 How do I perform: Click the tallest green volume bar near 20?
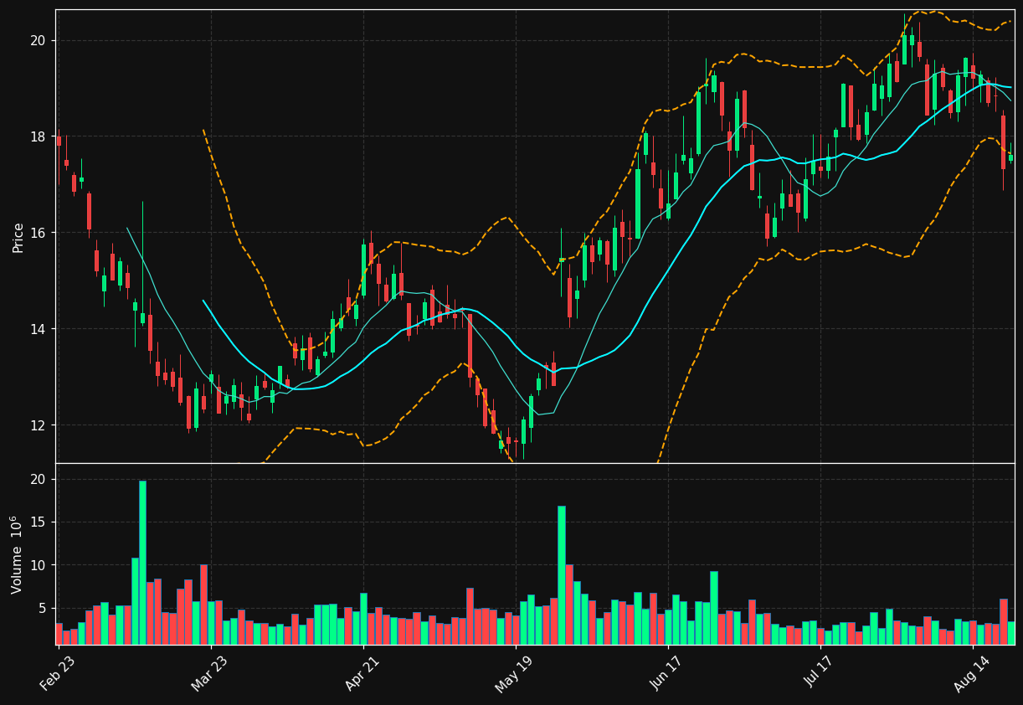tap(142, 563)
